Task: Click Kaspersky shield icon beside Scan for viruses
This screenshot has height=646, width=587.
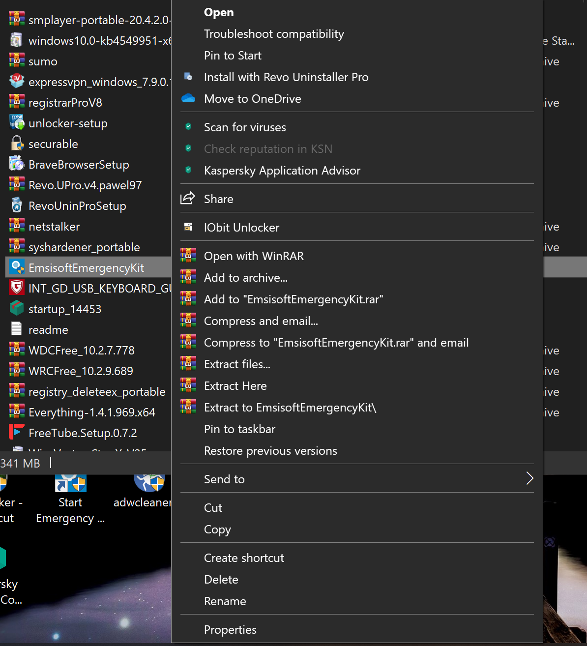Action: click(x=188, y=127)
